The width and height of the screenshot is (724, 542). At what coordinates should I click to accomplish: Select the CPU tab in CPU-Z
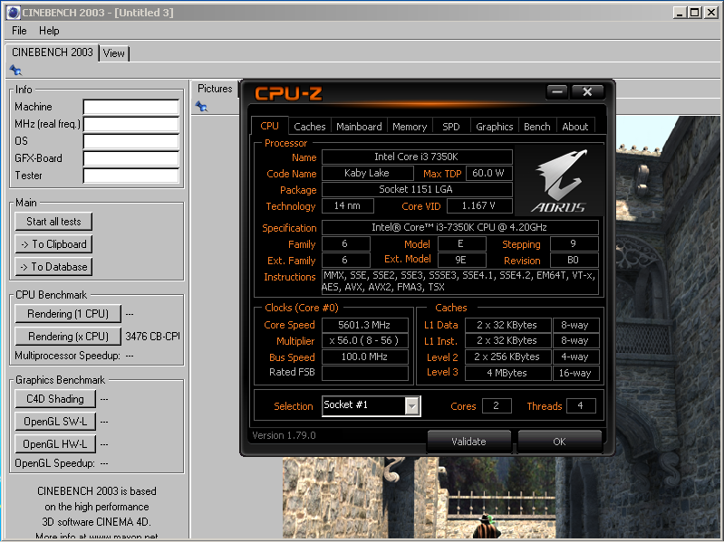tap(270, 126)
